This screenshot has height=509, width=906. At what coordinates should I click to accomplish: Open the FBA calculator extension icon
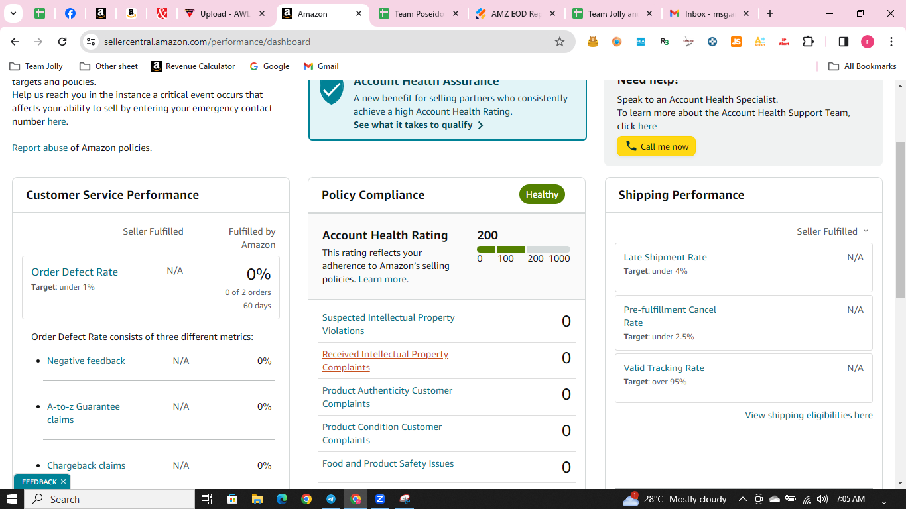[x=641, y=42]
